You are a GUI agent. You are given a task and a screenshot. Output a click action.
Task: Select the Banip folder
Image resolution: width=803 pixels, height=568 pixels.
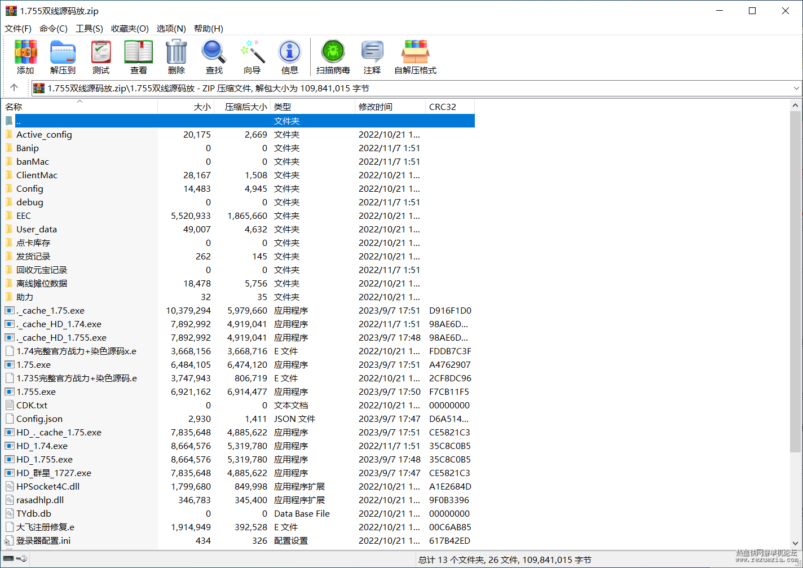[x=238, y=148]
